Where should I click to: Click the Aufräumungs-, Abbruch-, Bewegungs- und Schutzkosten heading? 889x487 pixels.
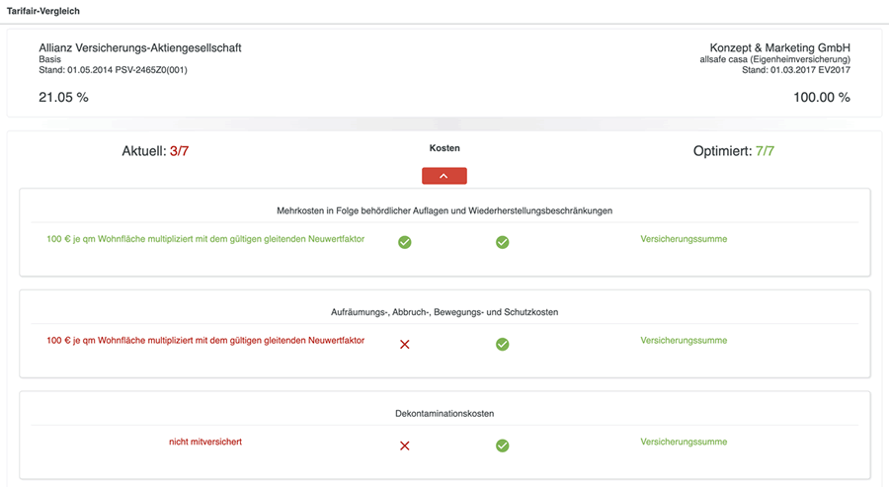pyautogui.click(x=444, y=312)
